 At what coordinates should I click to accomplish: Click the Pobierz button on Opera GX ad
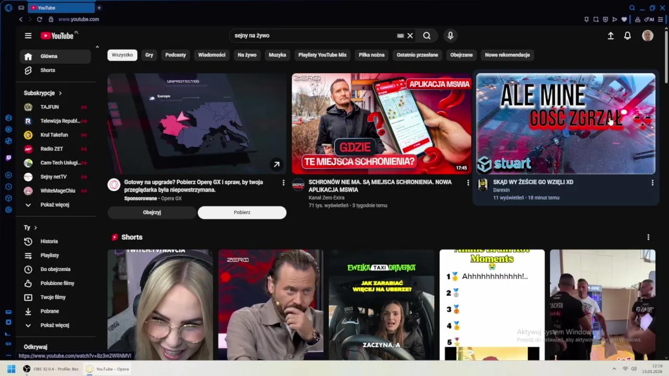242,213
